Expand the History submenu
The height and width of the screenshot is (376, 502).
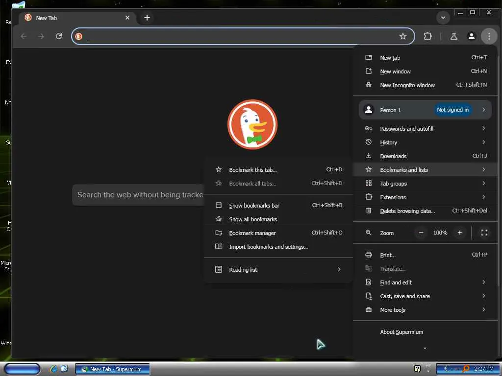[426, 142]
